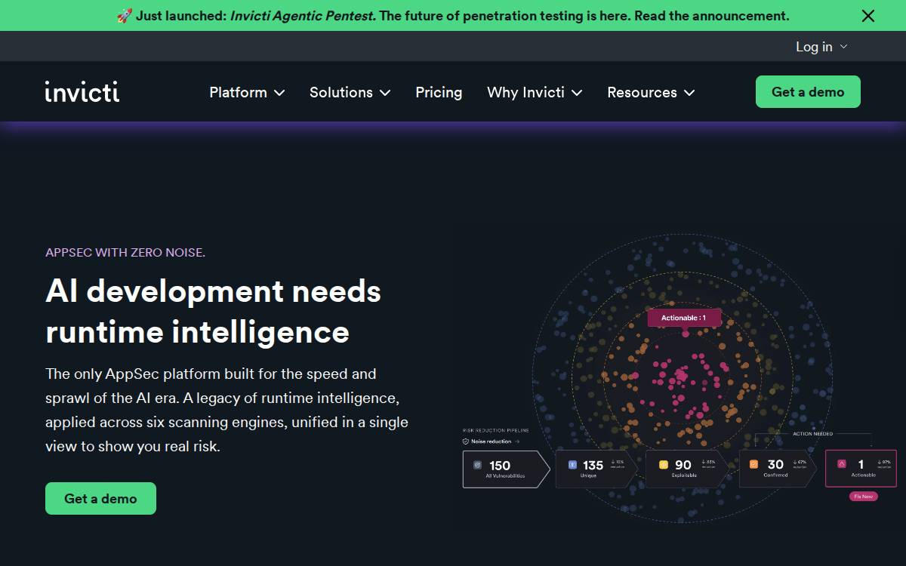Open the Why Invicti menu

point(535,92)
